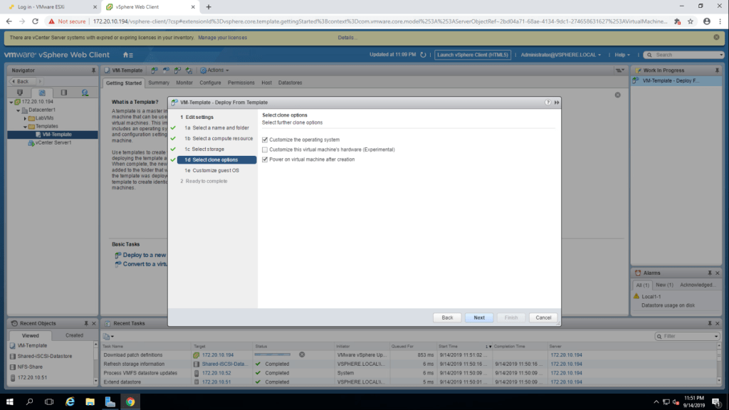The width and height of the screenshot is (729, 410).
Task: Switch to the Summary tab
Action: [x=159, y=83]
